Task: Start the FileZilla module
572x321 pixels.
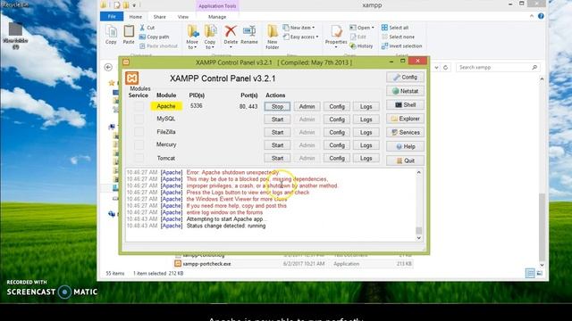Action: 277,133
